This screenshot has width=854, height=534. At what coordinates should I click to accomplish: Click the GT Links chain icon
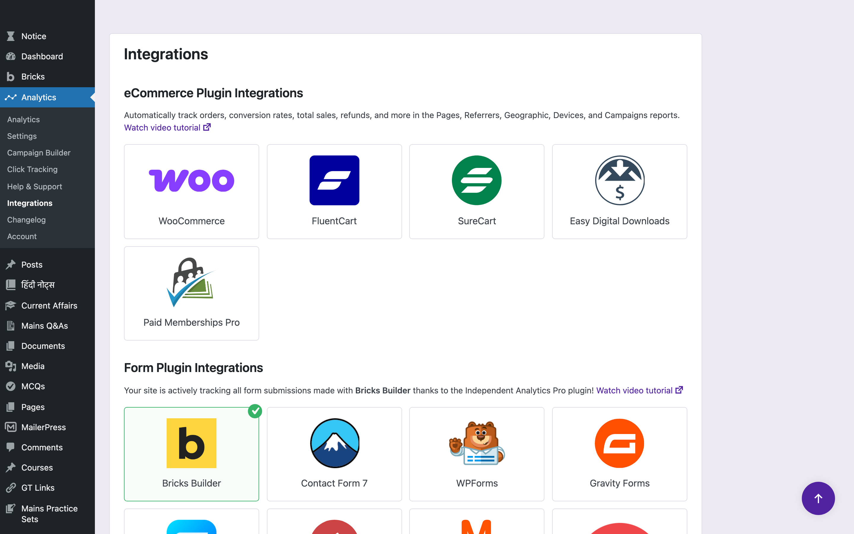11,487
